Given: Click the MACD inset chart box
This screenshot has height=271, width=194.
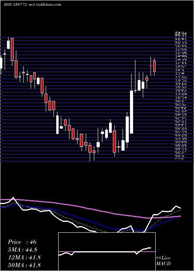Looking at the screenshot, I should tap(107, 252).
